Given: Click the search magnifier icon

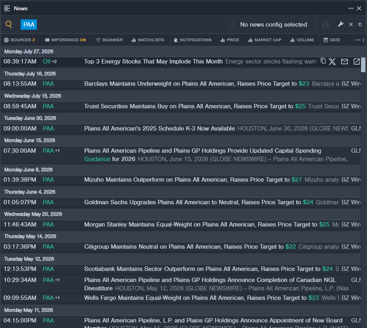Looking at the screenshot, I should (9, 24).
